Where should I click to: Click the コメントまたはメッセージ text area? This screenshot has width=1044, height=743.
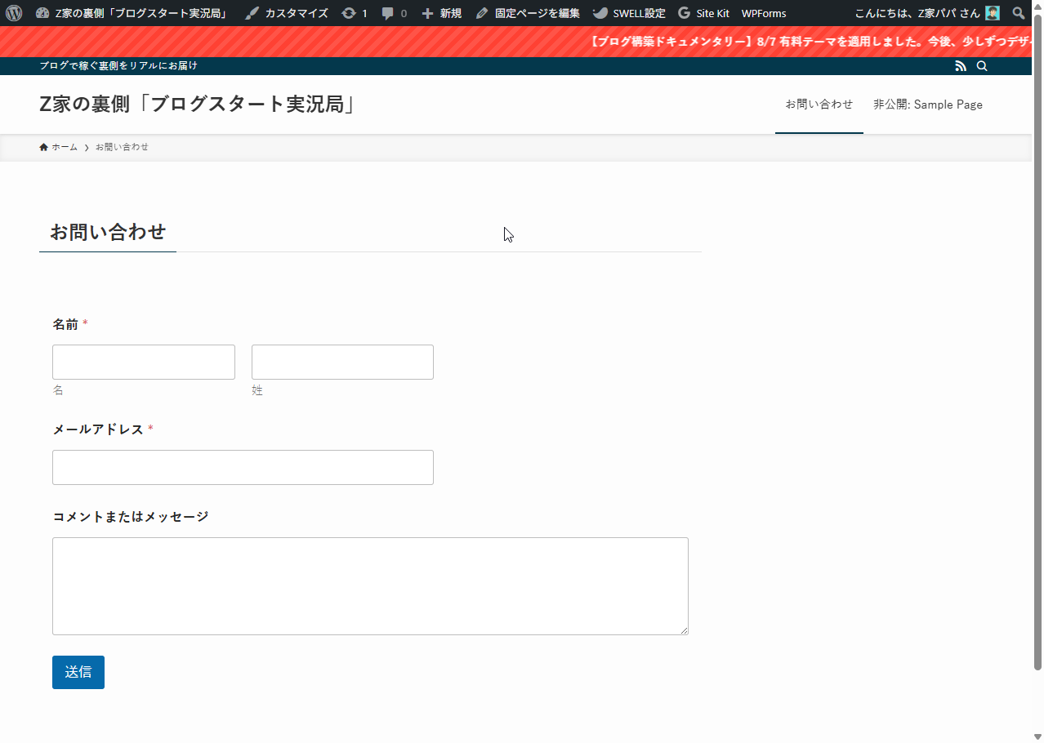[370, 586]
